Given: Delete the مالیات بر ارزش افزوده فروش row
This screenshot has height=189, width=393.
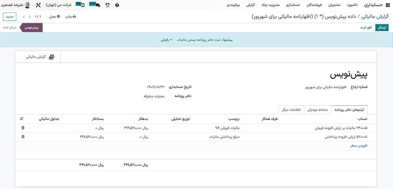Looking at the screenshot, I should [x=23, y=128].
